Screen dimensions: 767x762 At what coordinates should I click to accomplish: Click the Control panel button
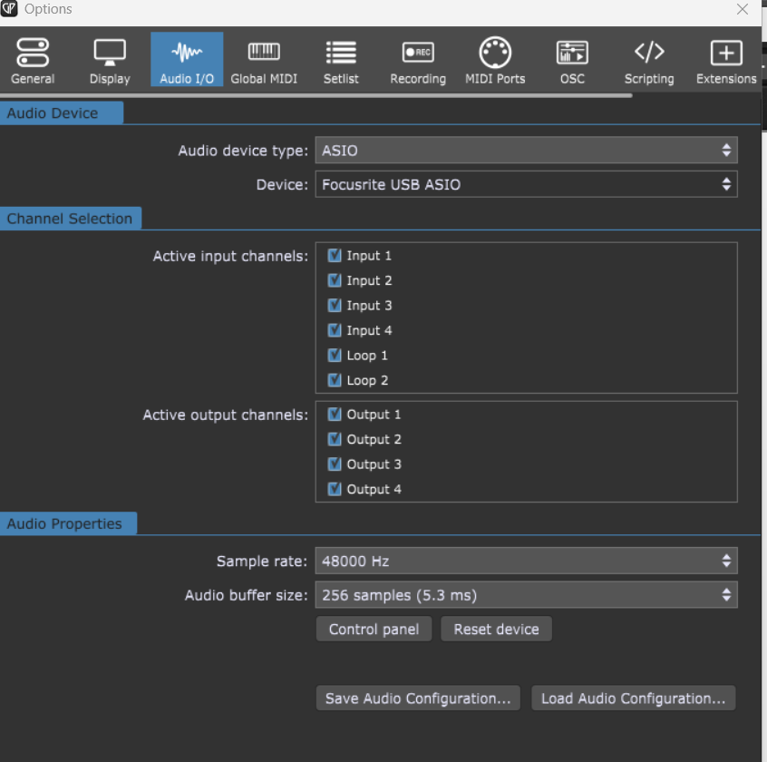[x=374, y=630]
